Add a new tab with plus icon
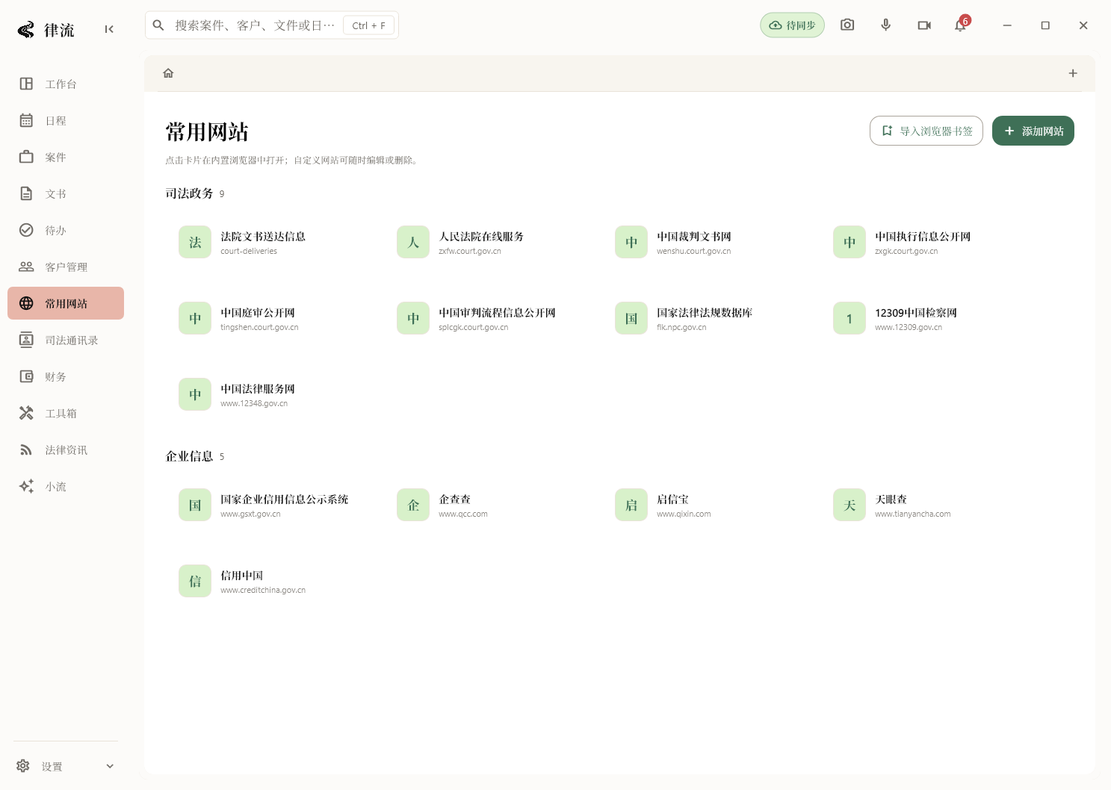 click(x=1073, y=73)
